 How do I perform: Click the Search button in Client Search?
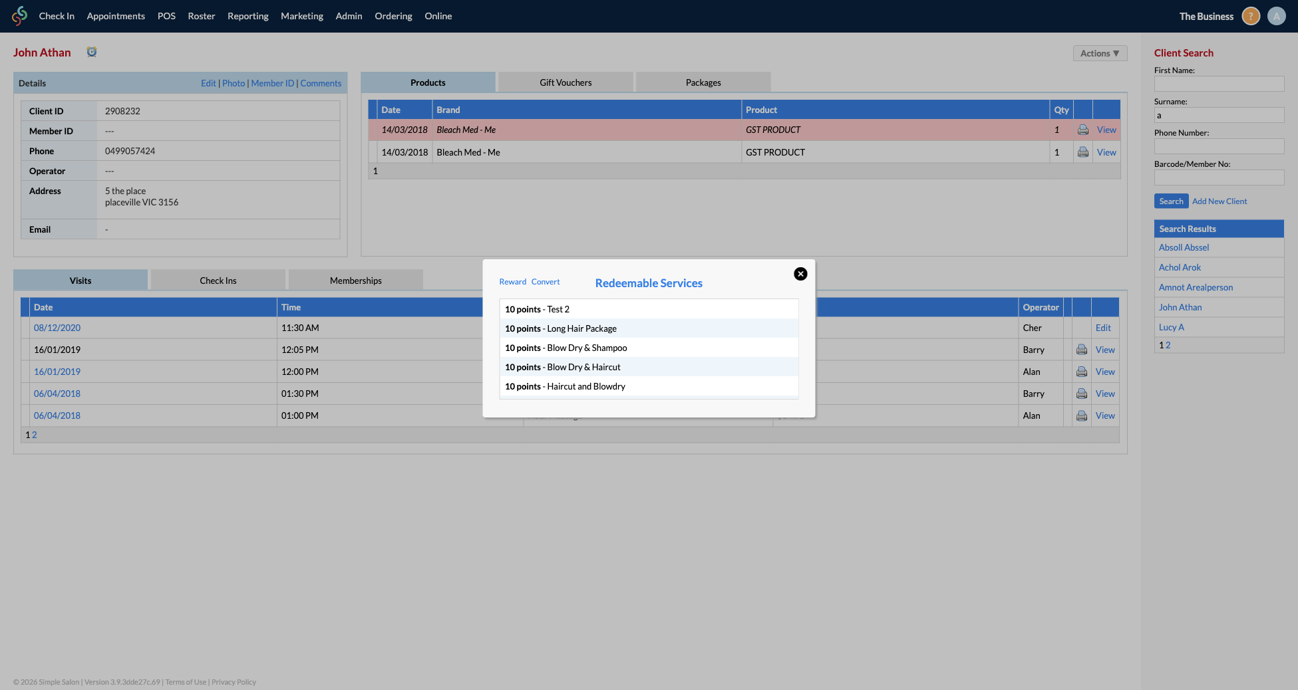tap(1171, 201)
